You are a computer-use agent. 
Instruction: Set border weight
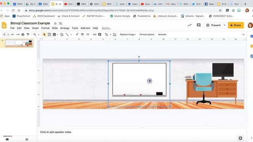pos(82,34)
